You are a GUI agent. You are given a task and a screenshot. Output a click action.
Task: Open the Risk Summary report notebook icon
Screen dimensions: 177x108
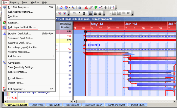(x=112, y=8)
